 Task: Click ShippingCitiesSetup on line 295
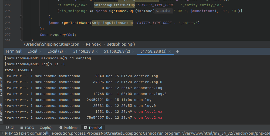point(112,23)
